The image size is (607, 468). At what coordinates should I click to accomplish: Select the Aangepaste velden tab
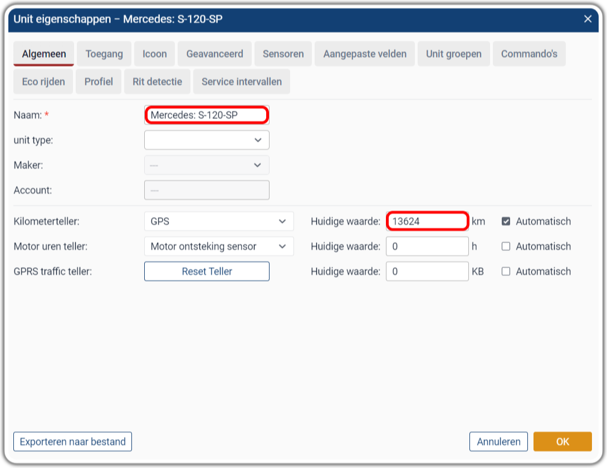[365, 54]
